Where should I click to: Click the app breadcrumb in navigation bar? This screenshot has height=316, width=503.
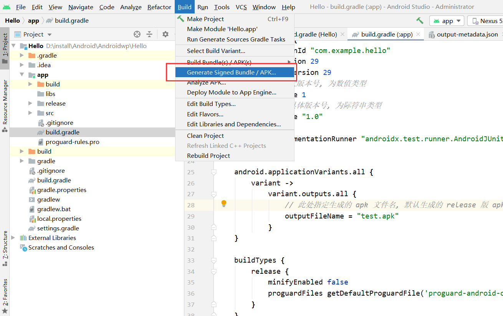[33, 21]
